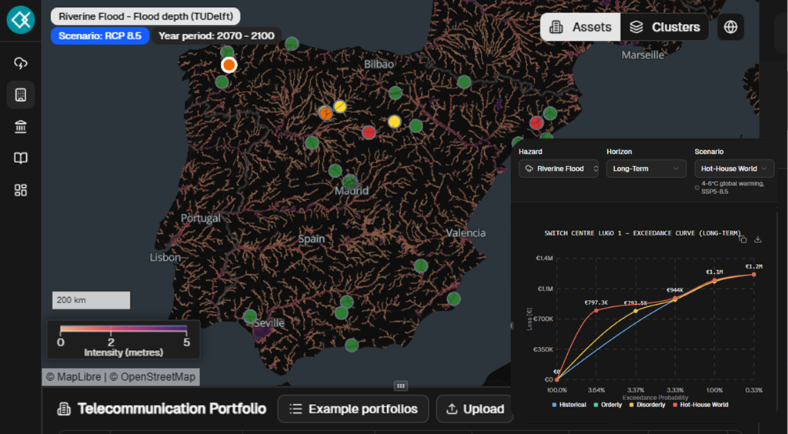This screenshot has width=788, height=434.
Task: Select the red marker south of Bilbao
Action: [x=369, y=132]
